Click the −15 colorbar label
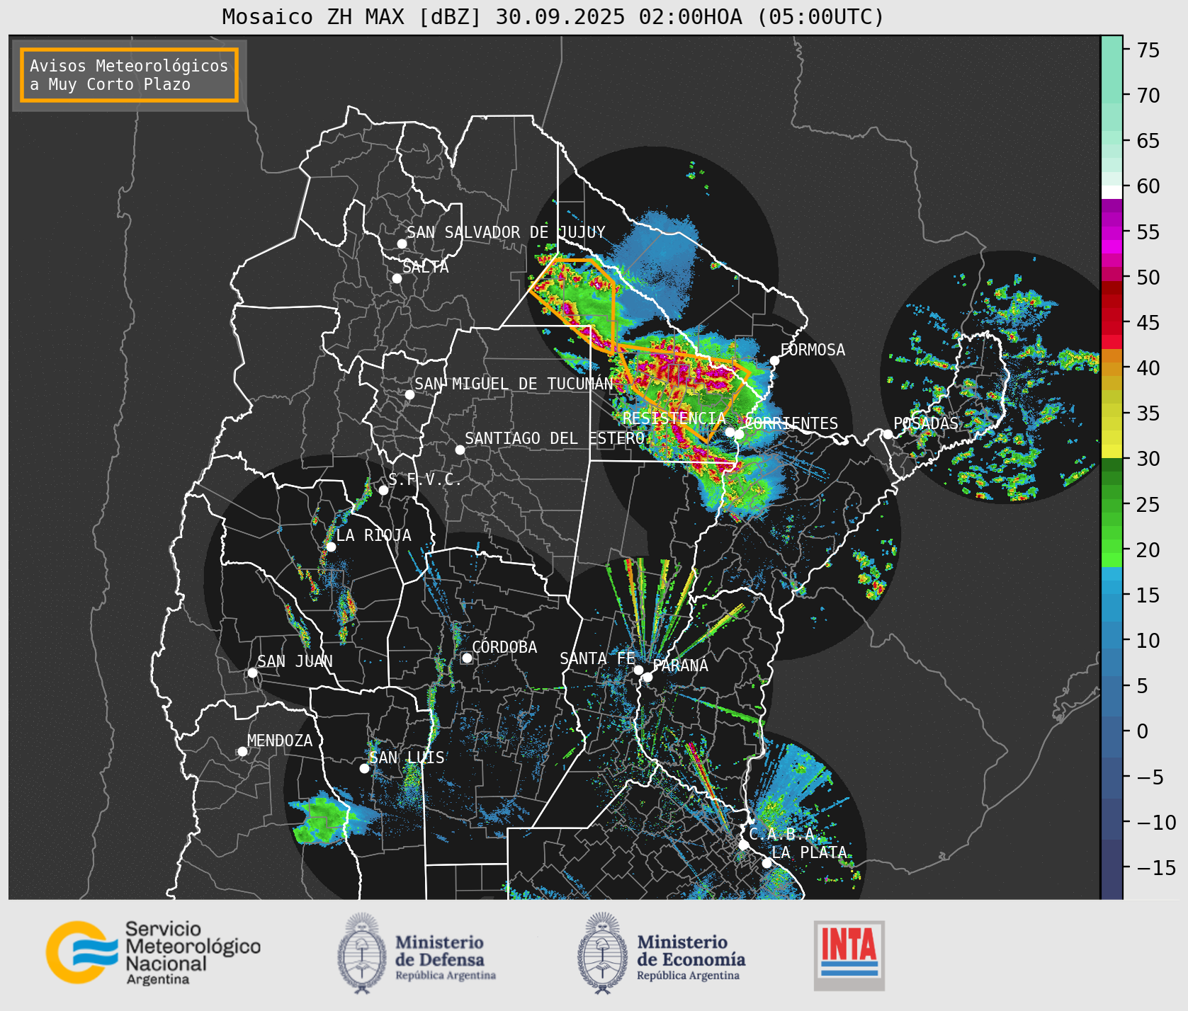1188x1011 pixels. pos(1156,867)
